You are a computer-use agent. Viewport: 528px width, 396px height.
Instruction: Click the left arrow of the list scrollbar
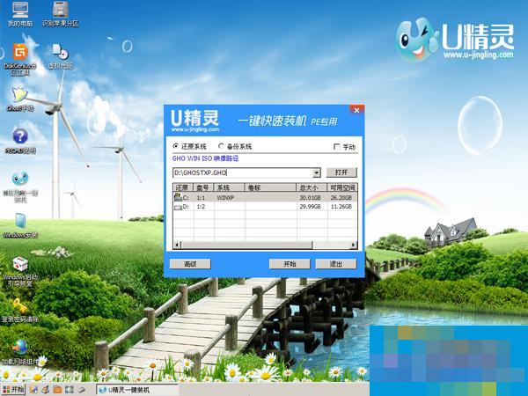(x=177, y=245)
